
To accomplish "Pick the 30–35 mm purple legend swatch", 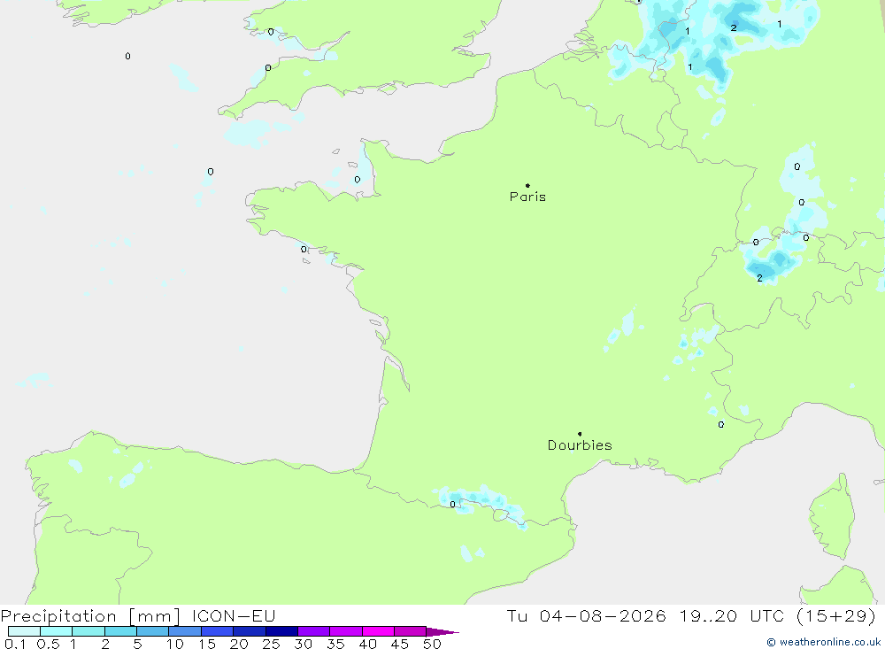I will 313,631.
